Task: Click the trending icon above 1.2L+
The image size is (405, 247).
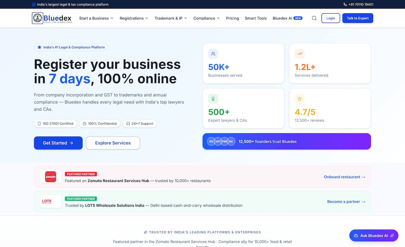Action: coord(300,54)
